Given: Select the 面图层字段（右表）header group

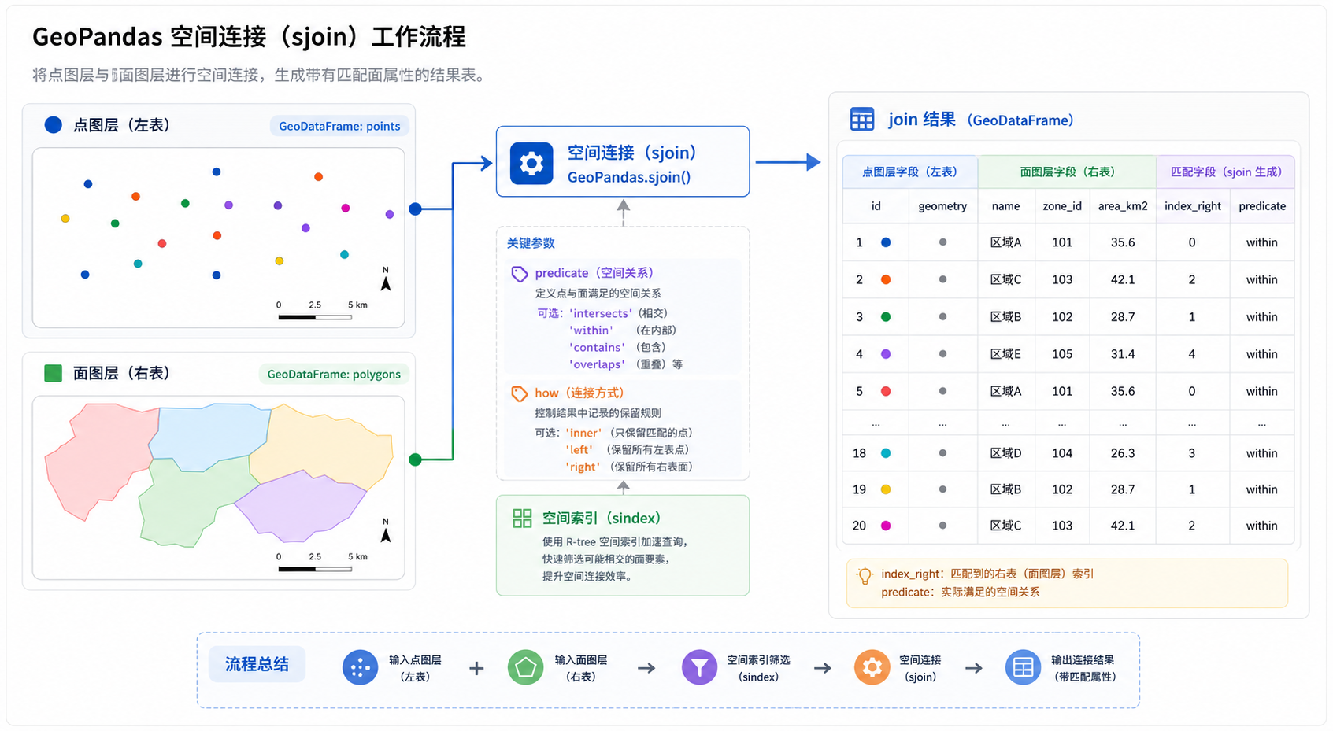Looking at the screenshot, I should point(1067,172).
